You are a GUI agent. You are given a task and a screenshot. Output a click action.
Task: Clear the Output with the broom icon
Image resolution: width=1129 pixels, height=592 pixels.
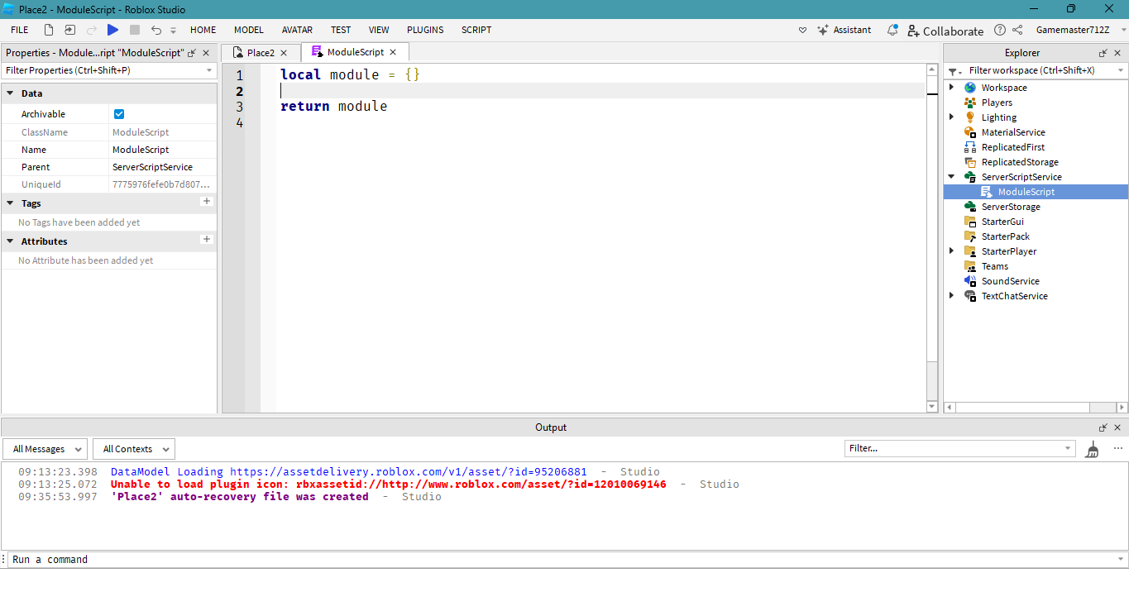[x=1092, y=448]
